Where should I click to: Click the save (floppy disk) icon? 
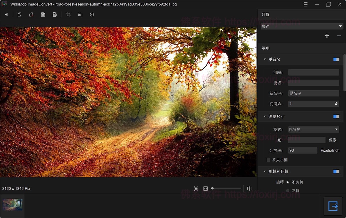tap(43, 15)
